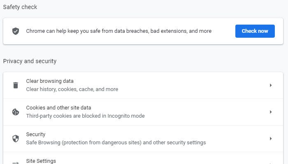Viewport: 288px width, 164px height.
Task: Click the Chrome data breaches safety message
Action: coord(119,31)
